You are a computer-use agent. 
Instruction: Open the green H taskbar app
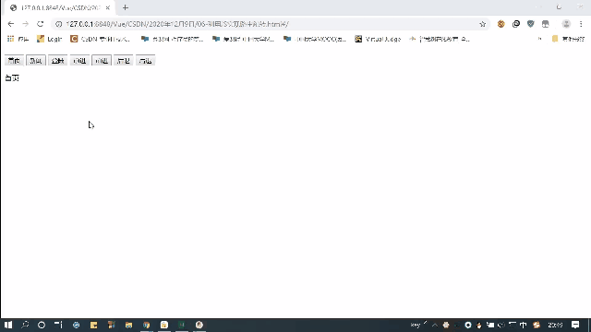pyautogui.click(x=182, y=325)
